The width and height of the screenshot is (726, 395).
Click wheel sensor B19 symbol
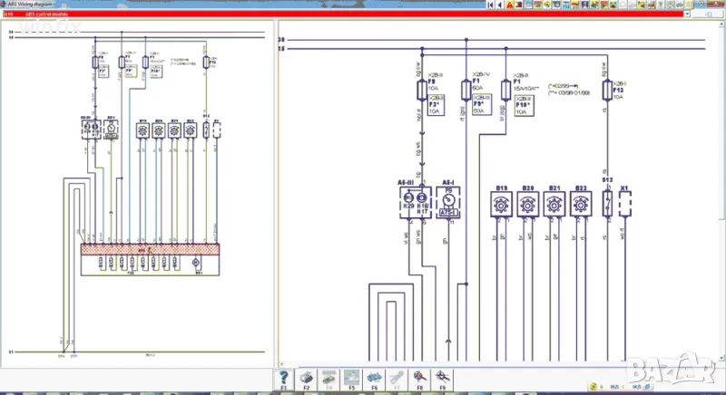(x=500, y=205)
